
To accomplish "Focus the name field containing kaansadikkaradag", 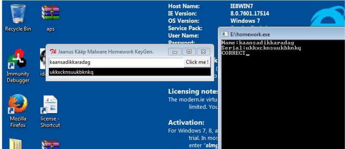I will 116,62.
